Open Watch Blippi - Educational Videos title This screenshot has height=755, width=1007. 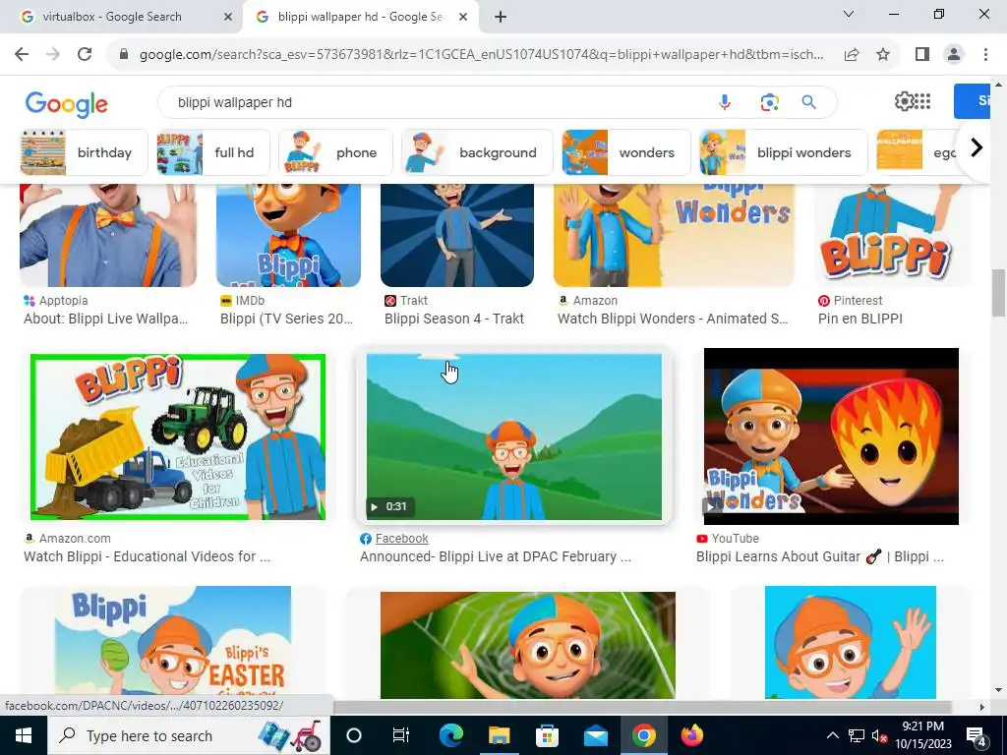(x=148, y=556)
